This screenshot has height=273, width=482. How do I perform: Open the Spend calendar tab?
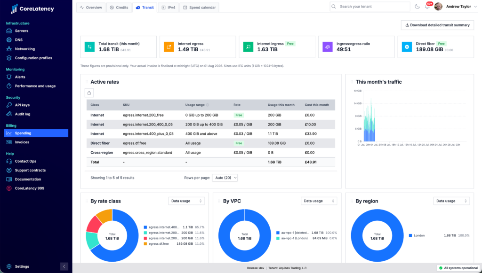click(199, 8)
